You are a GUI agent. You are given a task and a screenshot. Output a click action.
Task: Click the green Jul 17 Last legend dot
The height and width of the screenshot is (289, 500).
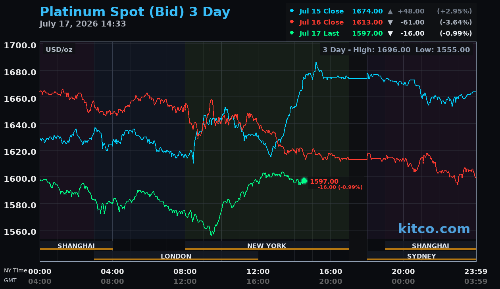[x=292, y=33]
